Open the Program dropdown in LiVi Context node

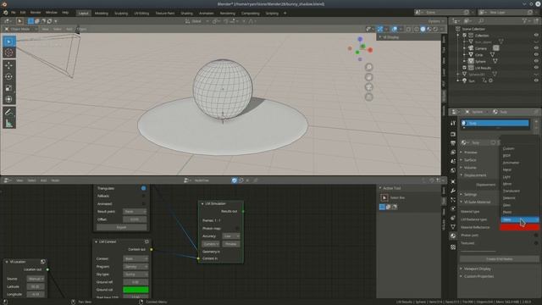(x=135, y=267)
